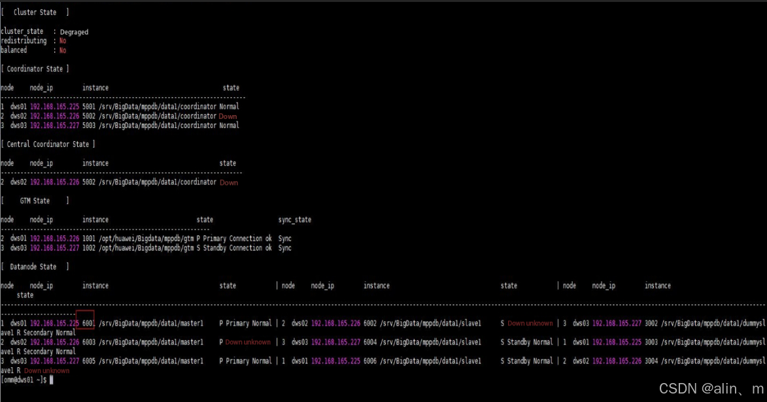Viewport: 767px width, 402px height.
Task: Select the 'Degraged' cluster_state value
Action: coord(75,32)
